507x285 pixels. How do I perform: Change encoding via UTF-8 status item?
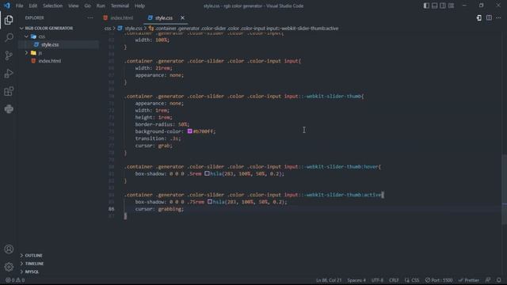[x=377, y=280]
